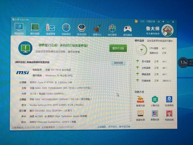193x145 pixels.
Task: Open the 游戏精选 gamepad icon tab
Action: pyautogui.click(x=128, y=31)
